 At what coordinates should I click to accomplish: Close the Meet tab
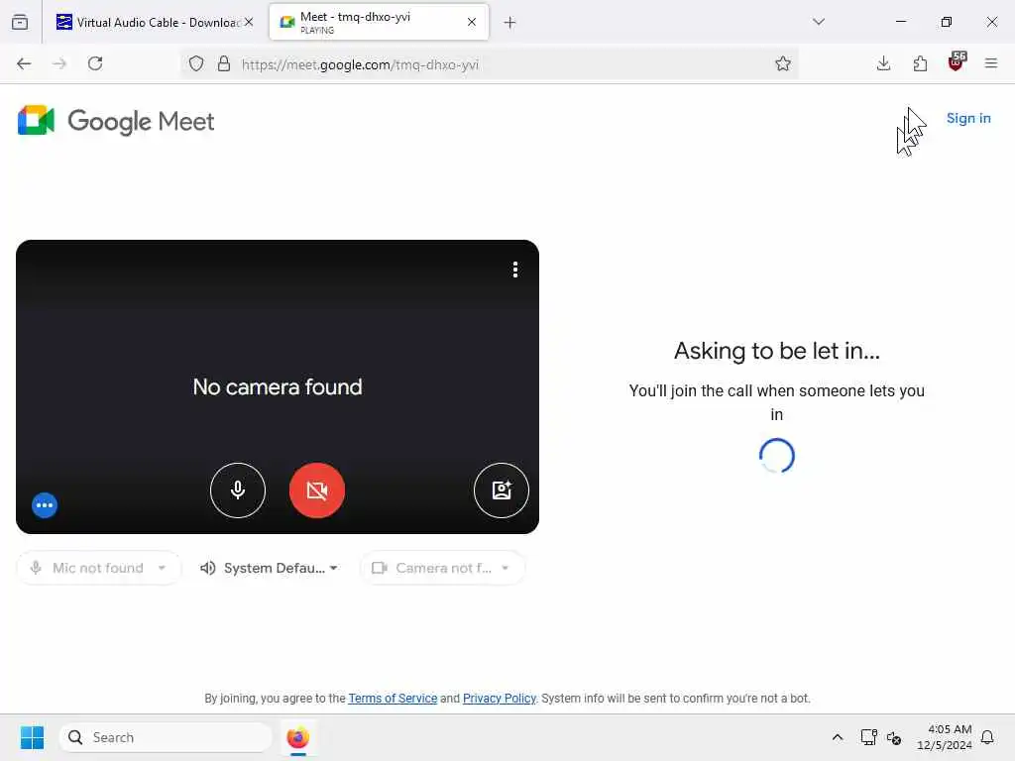[472, 22]
